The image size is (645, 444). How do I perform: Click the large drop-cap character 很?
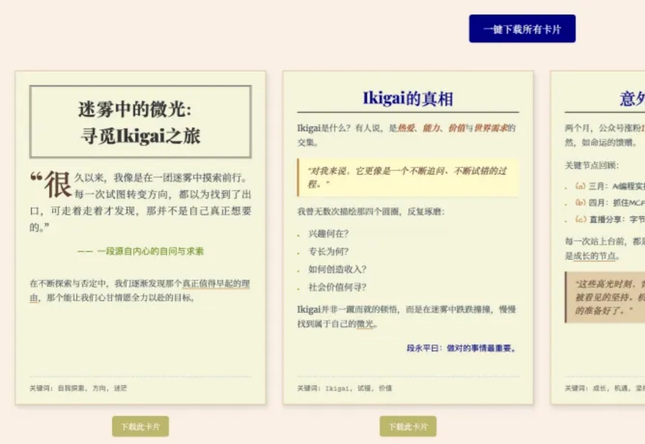pyautogui.click(x=58, y=184)
